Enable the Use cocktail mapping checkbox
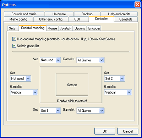This screenshot has width=142, height=138. pyautogui.click(x=14, y=39)
